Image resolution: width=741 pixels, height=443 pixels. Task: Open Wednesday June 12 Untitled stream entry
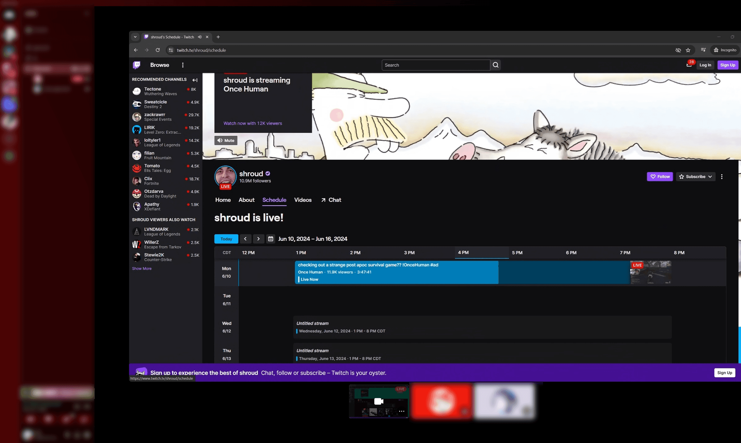coord(482,327)
